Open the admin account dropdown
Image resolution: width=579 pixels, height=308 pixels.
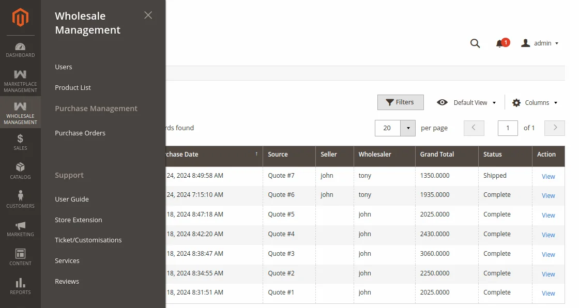point(539,43)
